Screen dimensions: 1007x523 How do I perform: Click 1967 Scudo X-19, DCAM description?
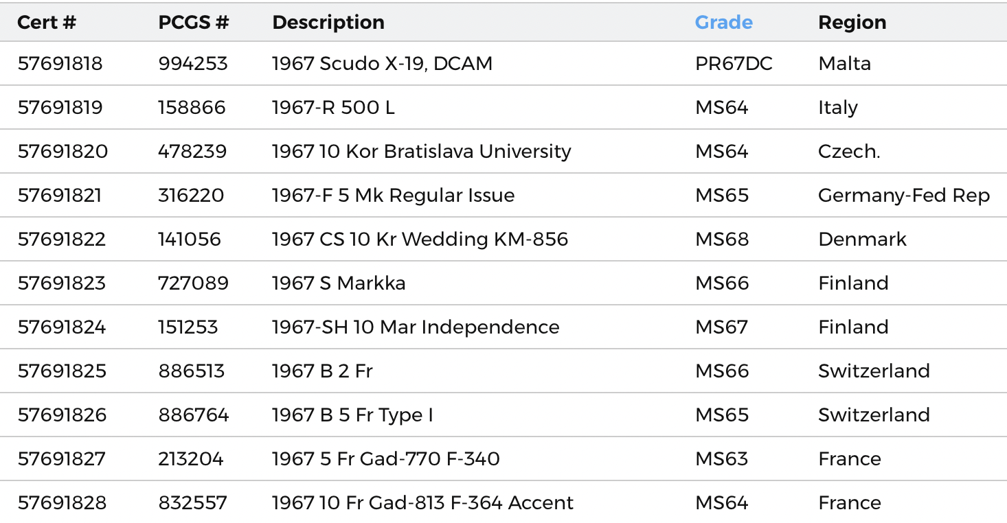pos(382,64)
